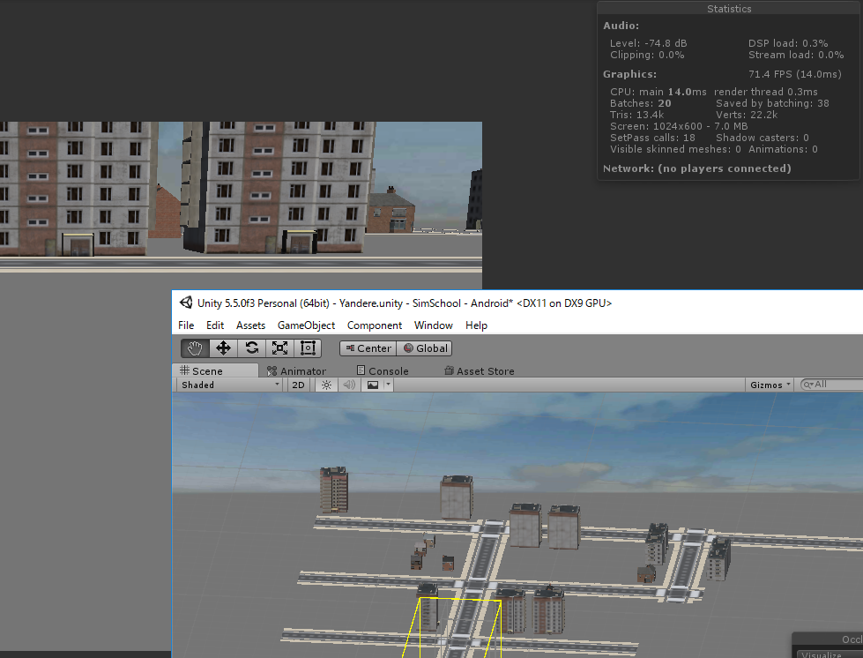Viewport: 863px width, 658px height.
Task: Open the Gizmos dropdown
Action: coord(770,385)
